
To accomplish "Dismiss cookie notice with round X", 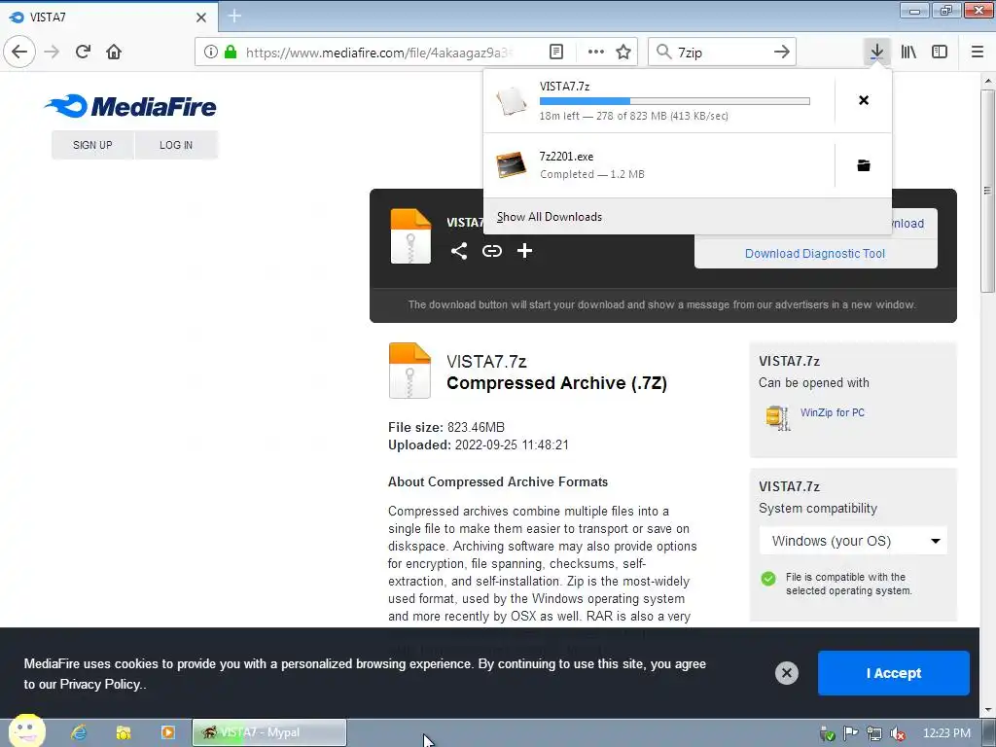I will [786, 673].
